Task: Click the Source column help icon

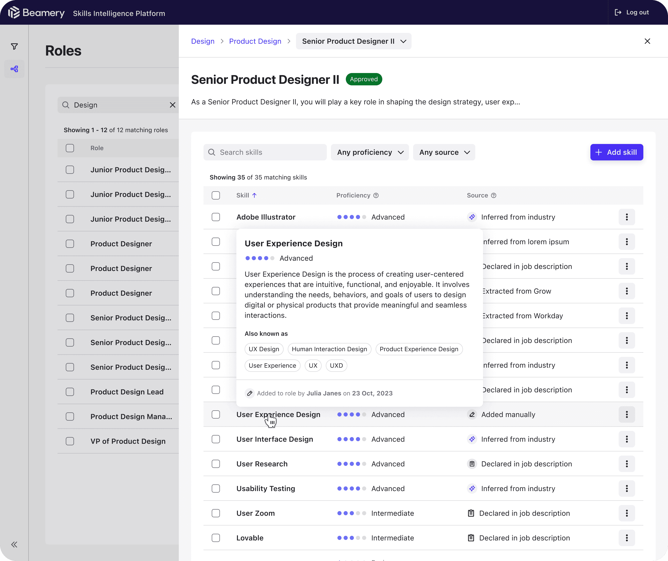Action: point(494,195)
